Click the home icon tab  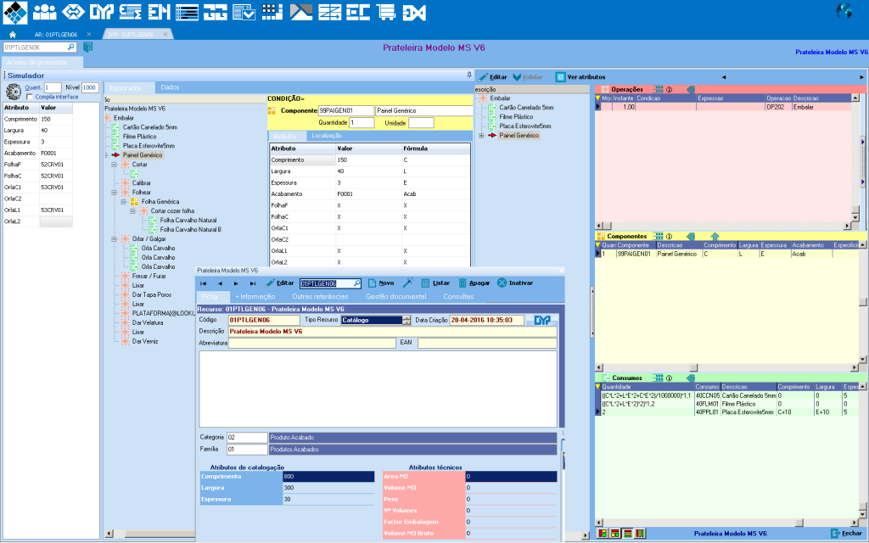[x=12, y=34]
